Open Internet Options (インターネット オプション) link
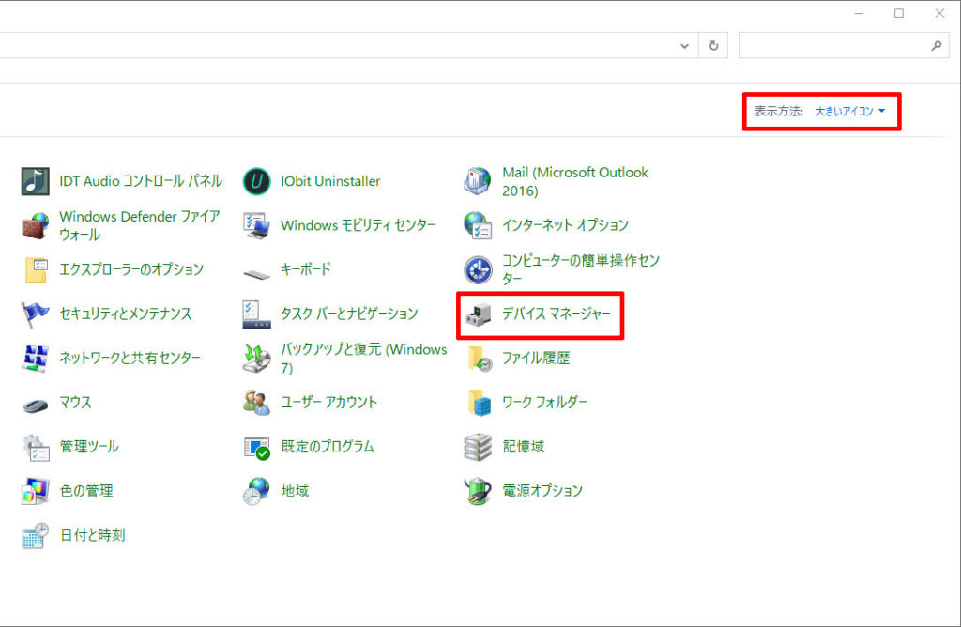961x627 pixels. pos(565,225)
